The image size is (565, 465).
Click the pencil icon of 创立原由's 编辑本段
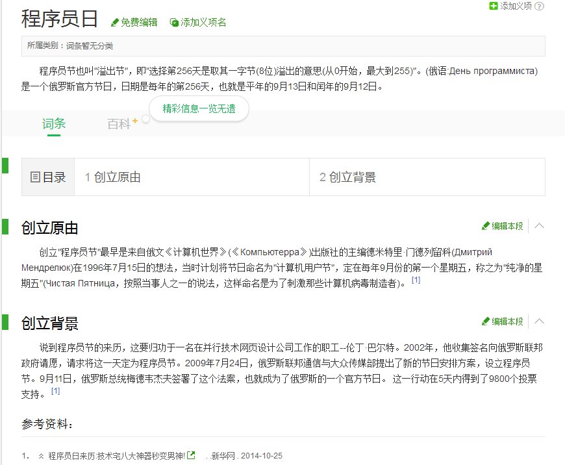click(485, 226)
